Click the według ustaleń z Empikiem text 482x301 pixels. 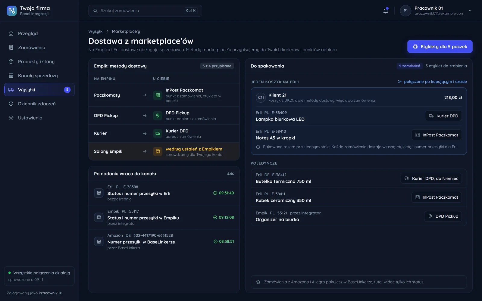[194, 149]
